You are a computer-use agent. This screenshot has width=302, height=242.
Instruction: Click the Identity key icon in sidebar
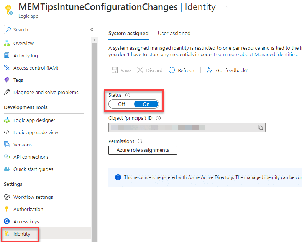click(7, 234)
